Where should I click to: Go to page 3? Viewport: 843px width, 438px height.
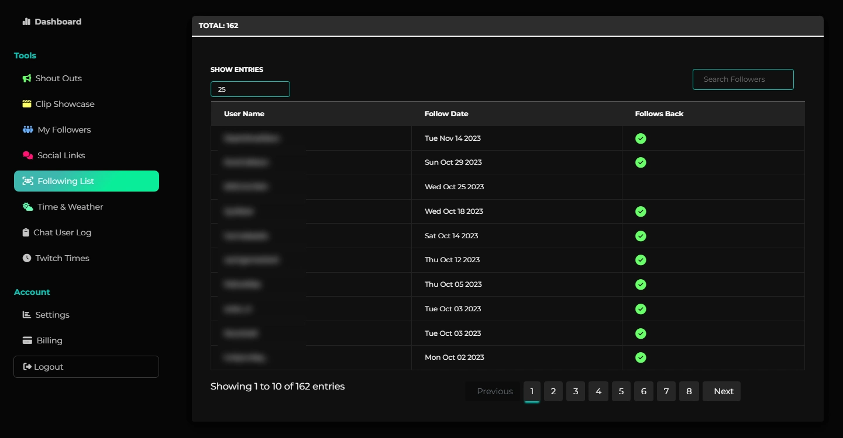click(x=576, y=391)
